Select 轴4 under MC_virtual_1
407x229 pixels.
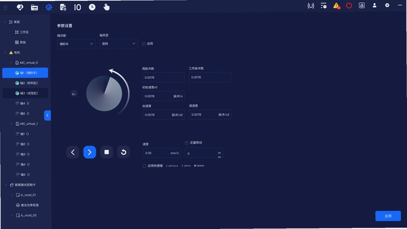pyautogui.click(x=22, y=164)
